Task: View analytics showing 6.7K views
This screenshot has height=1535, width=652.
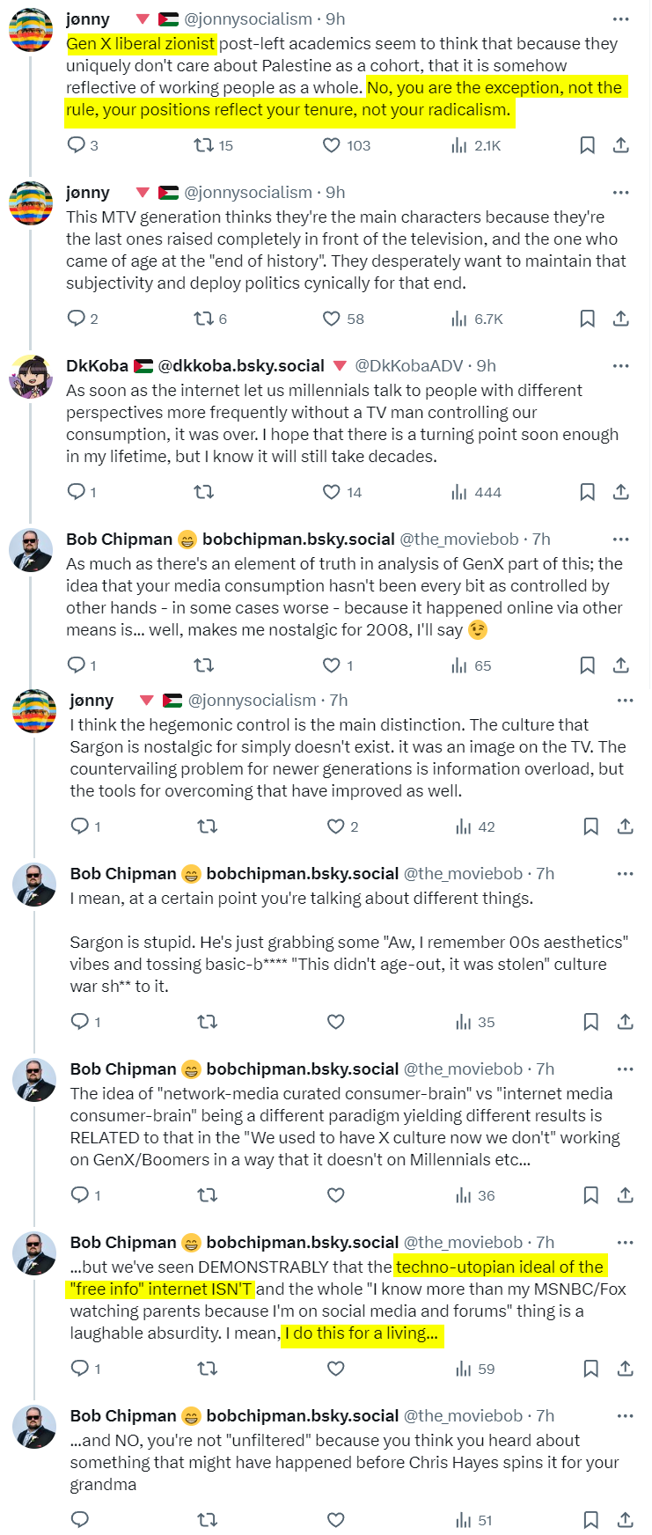Action: [x=478, y=319]
